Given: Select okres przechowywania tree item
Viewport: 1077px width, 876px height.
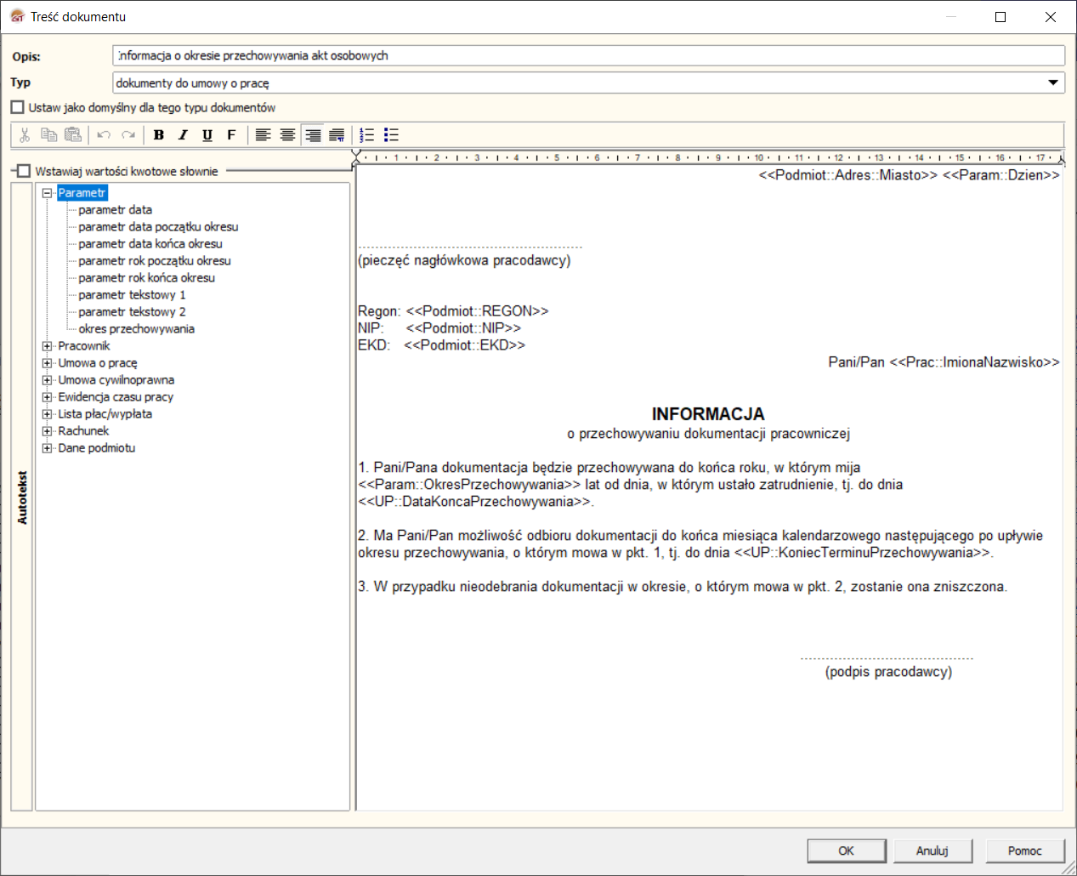Looking at the screenshot, I should tap(136, 329).
